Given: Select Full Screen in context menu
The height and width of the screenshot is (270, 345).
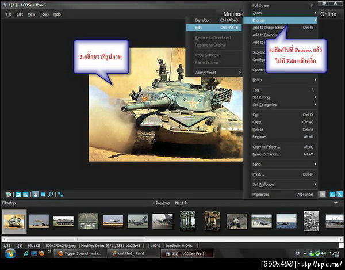Looking at the screenshot, I should pos(281,6).
